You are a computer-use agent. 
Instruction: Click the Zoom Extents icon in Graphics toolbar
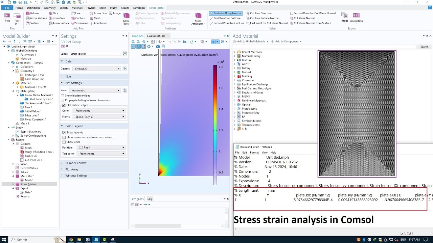(x=153, y=42)
